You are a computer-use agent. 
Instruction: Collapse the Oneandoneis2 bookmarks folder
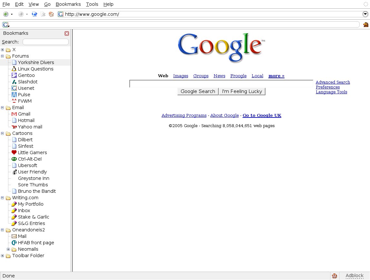click(x=2, y=230)
